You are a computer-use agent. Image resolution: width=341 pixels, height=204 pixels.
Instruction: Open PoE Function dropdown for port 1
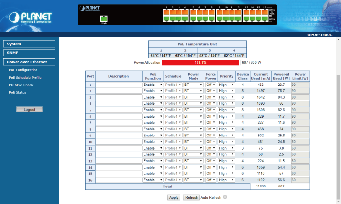point(153,85)
